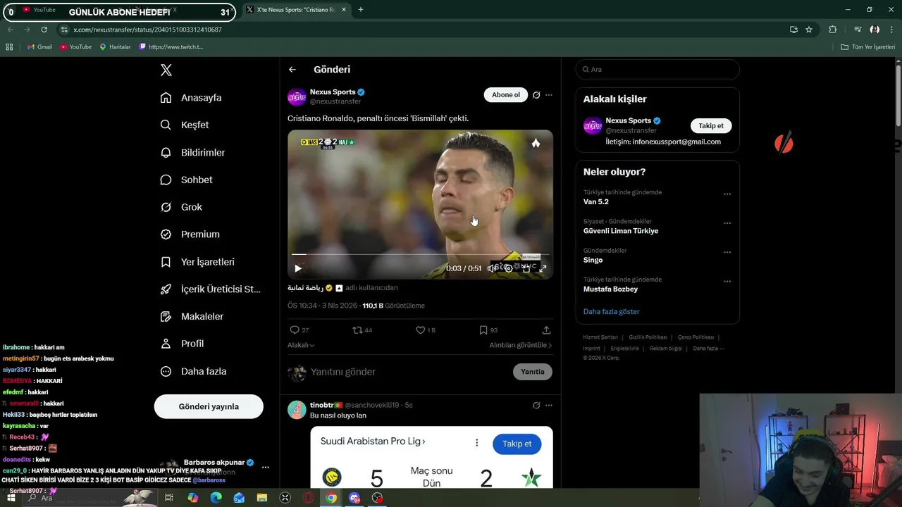
Task: Open Tüm Yer İşaretleri folder
Action: pyautogui.click(x=868, y=46)
